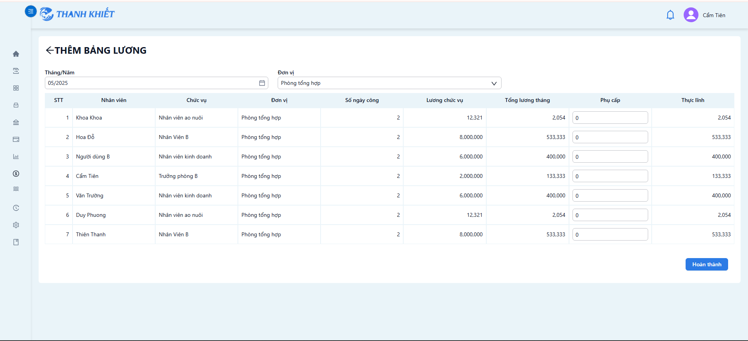Click 133,333 in Tổng lương tháng column
Viewport: 748px width, 341px height.
pyautogui.click(x=556, y=176)
